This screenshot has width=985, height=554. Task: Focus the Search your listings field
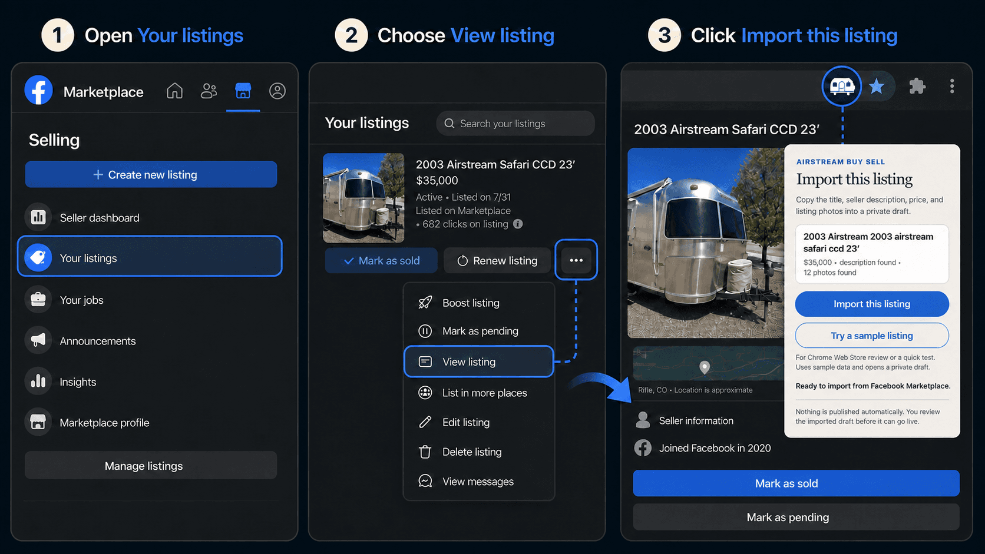(515, 124)
